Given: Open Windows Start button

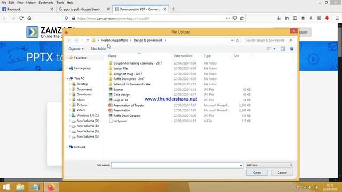Looking at the screenshot, I should coord(6,187).
